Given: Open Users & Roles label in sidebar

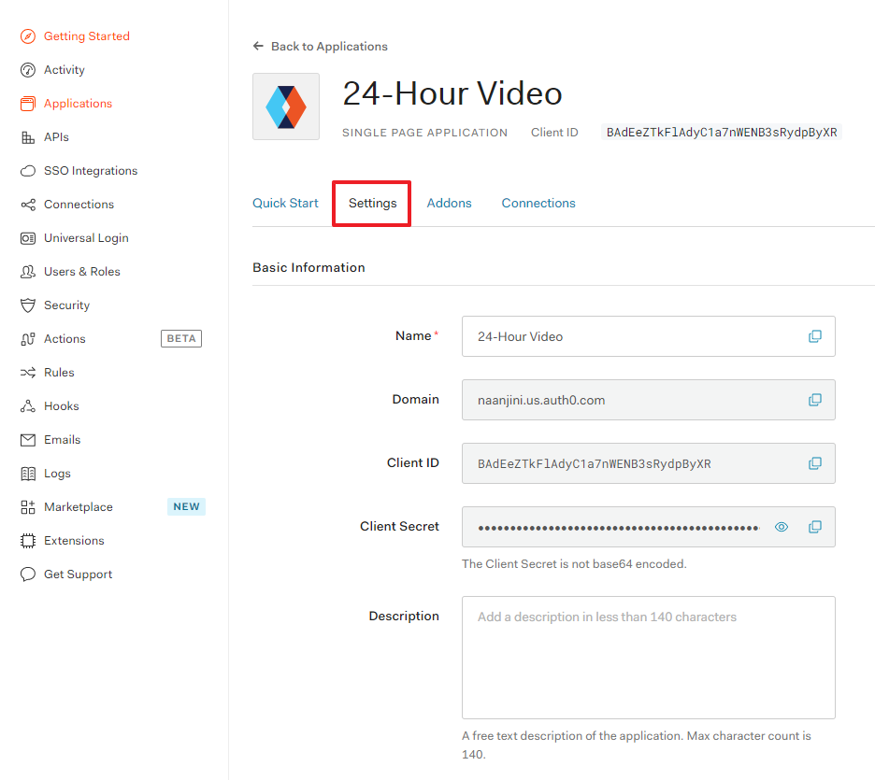Looking at the screenshot, I should (82, 272).
